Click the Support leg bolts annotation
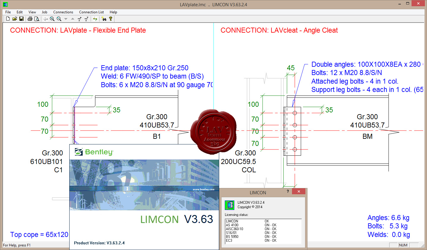This screenshot has height=250, width=427. click(x=367, y=90)
